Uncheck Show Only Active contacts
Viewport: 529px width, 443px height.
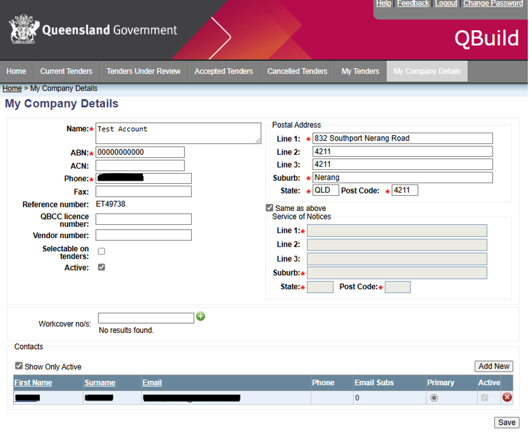point(19,366)
